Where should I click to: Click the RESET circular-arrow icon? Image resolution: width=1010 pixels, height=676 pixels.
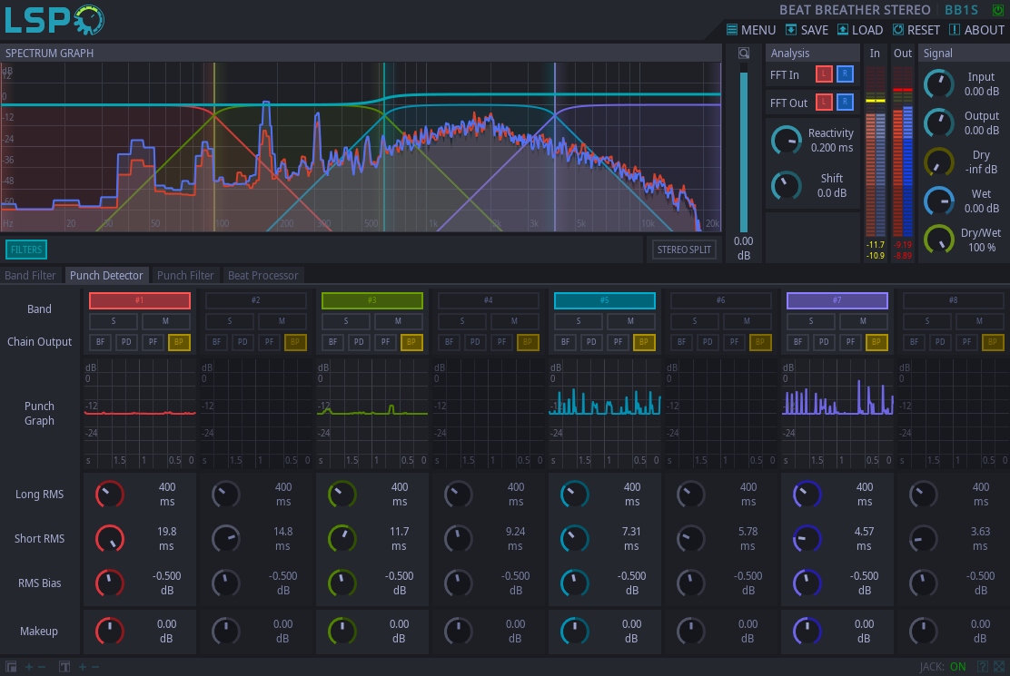898,30
